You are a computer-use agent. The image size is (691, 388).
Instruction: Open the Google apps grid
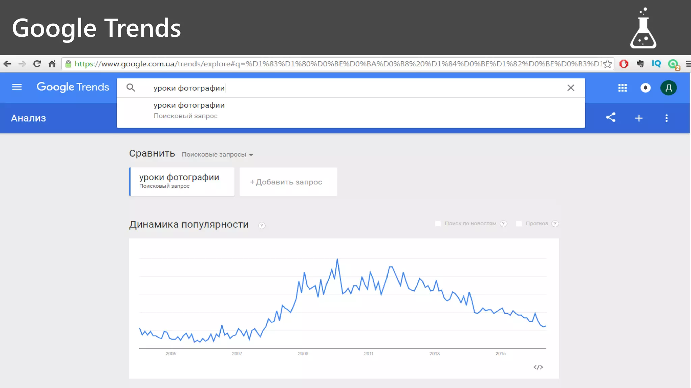pyautogui.click(x=623, y=88)
